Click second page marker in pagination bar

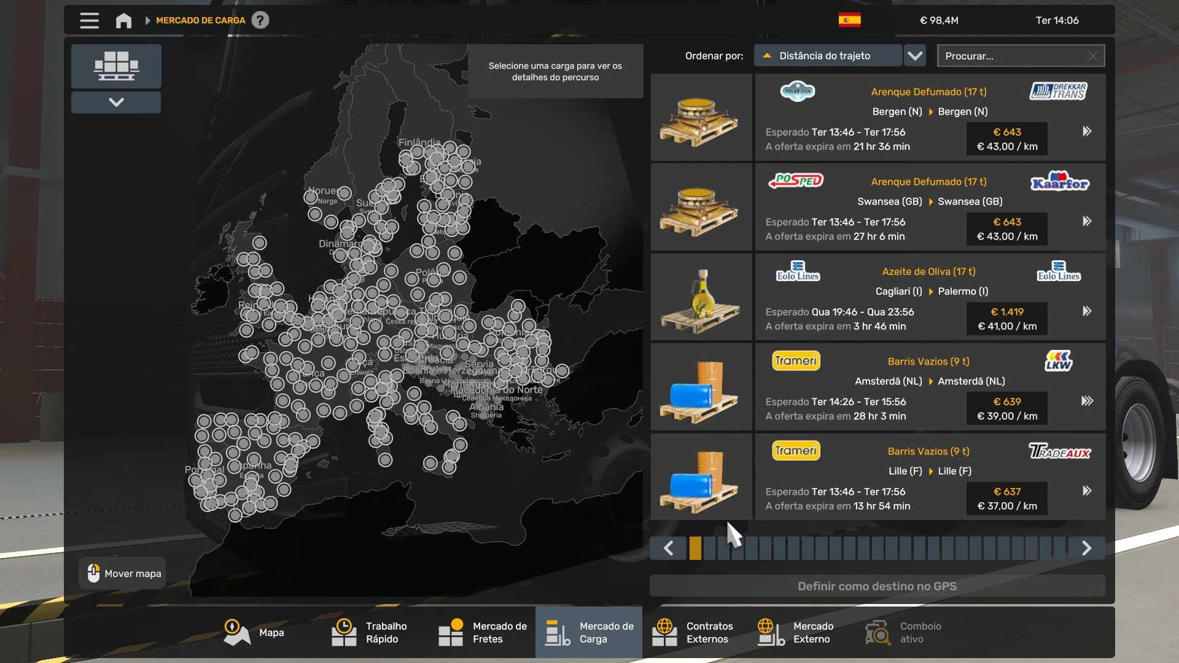point(709,548)
